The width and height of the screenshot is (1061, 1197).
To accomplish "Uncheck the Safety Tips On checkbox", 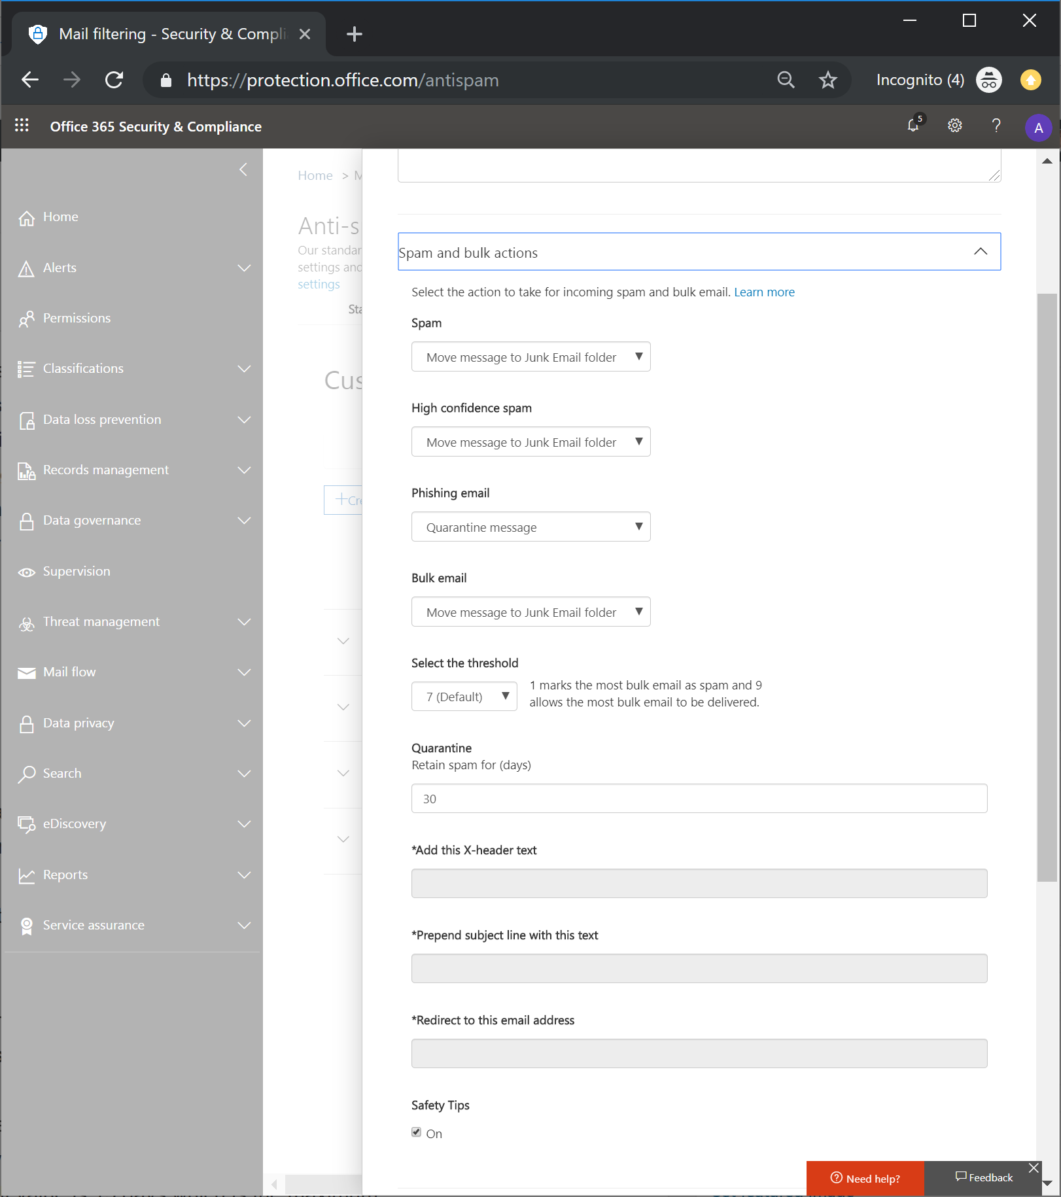I will [417, 1132].
